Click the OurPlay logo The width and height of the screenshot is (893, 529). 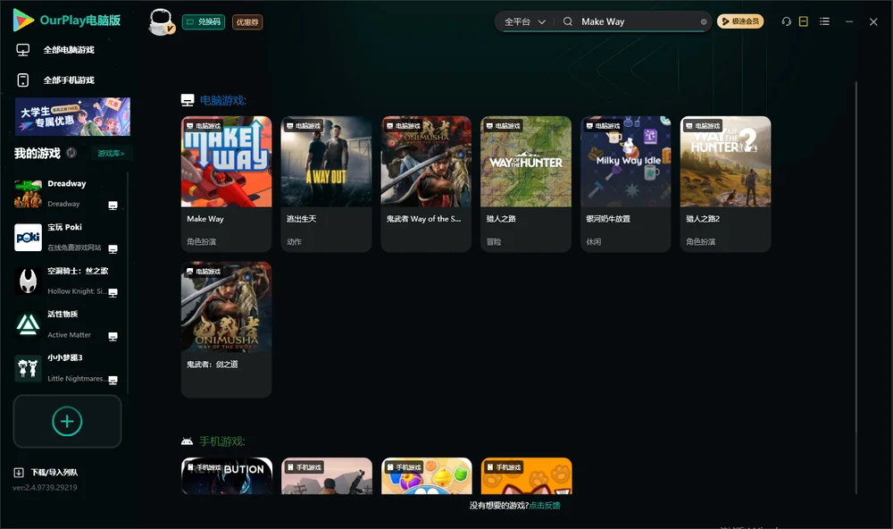click(x=67, y=21)
